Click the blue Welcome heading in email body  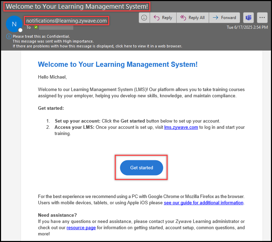pos(118,64)
